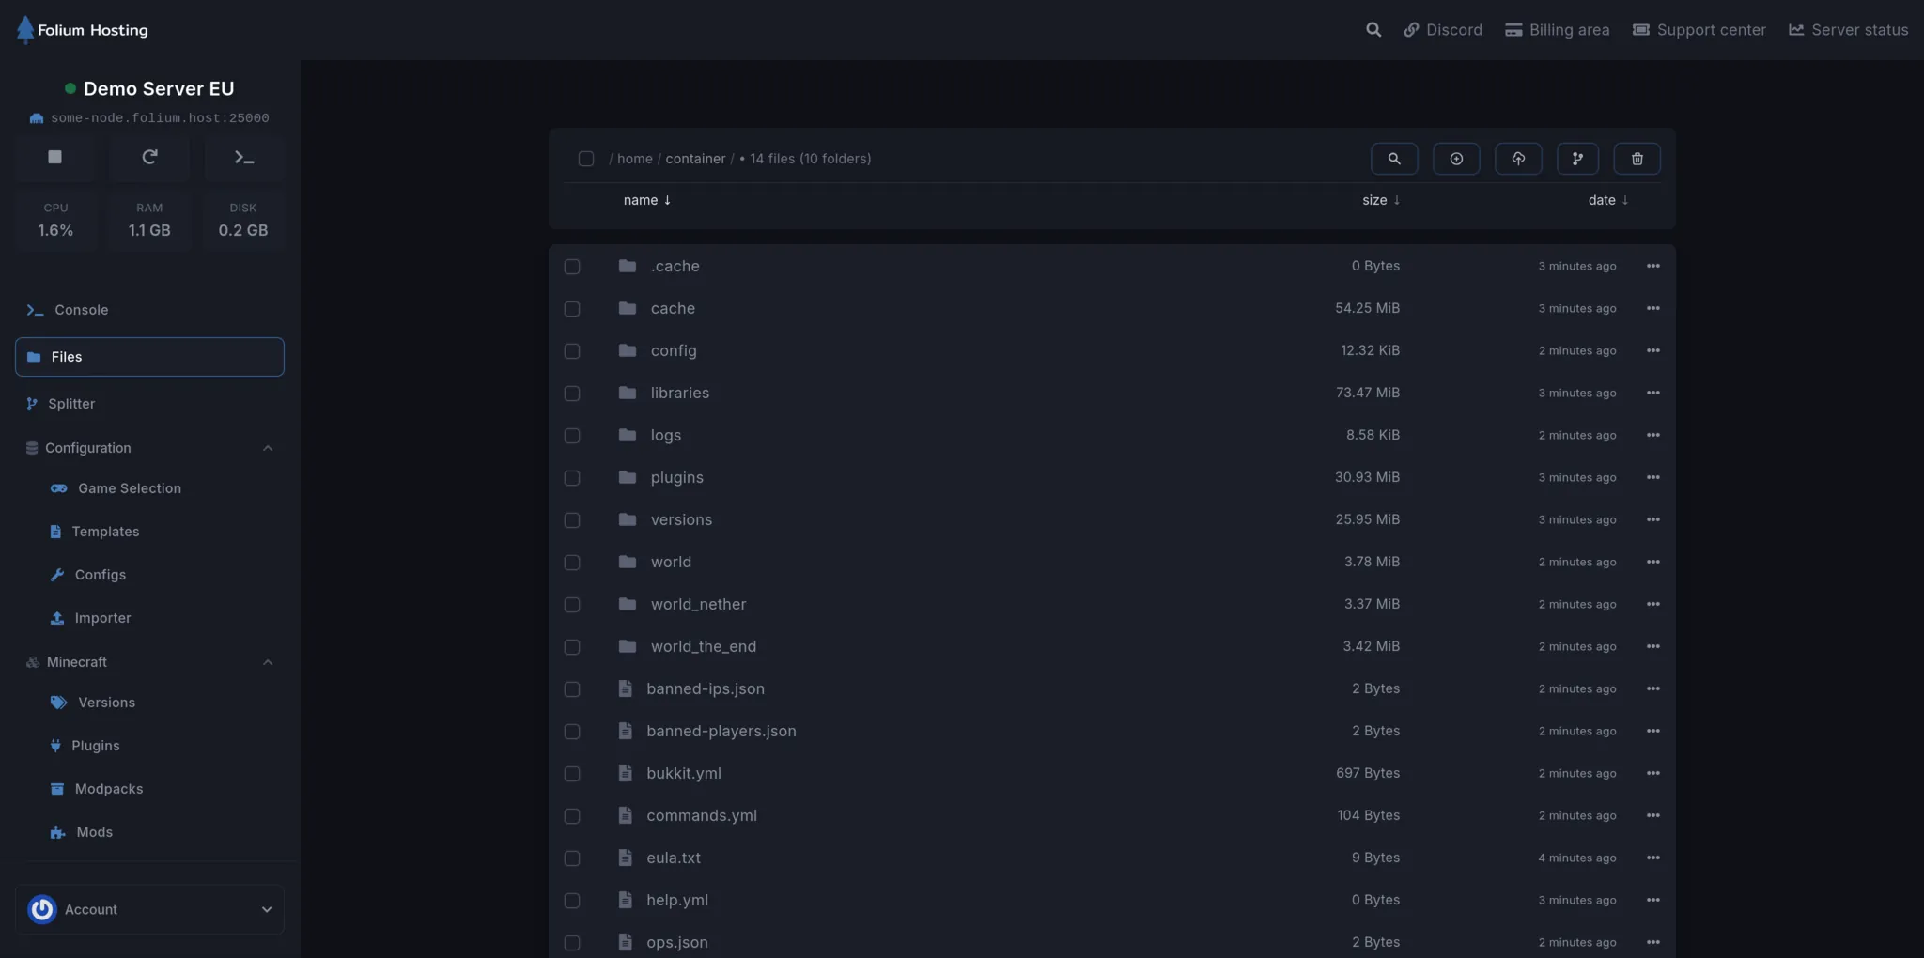
Task: Open the Support center
Action: click(x=1699, y=29)
